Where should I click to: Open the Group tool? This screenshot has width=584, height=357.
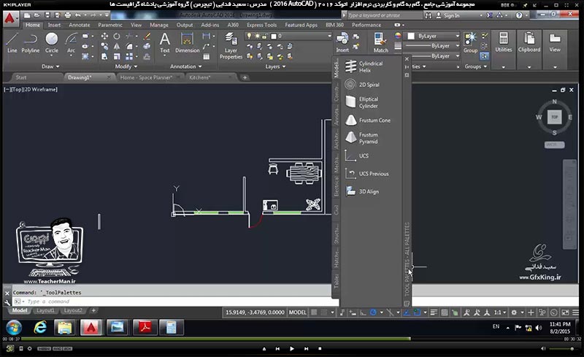pyautogui.click(x=470, y=42)
